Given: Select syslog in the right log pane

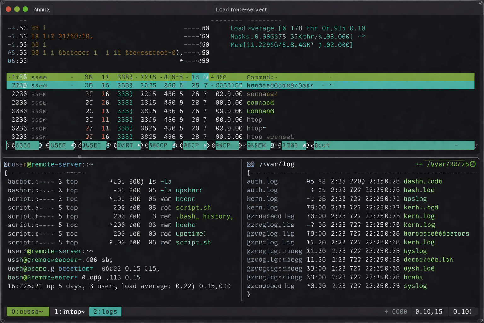Looking at the screenshot, I should click(415, 251).
